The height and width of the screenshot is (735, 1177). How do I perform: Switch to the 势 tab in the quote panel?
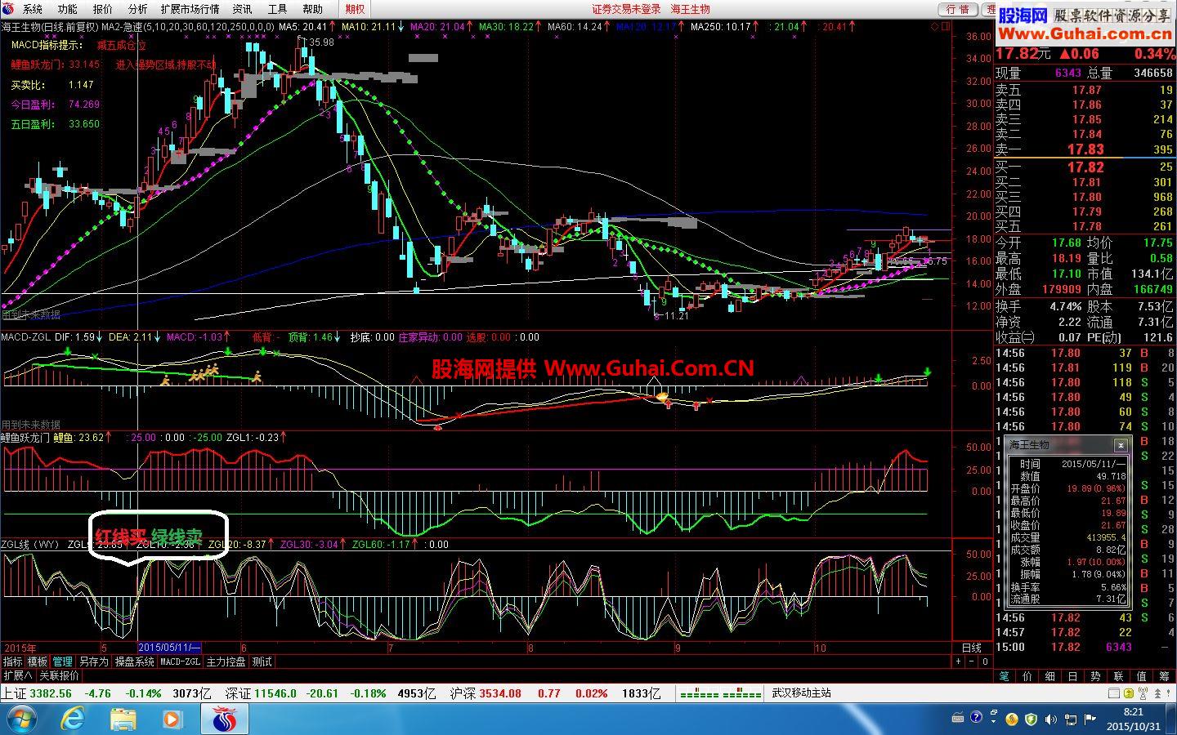pos(1096,676)
